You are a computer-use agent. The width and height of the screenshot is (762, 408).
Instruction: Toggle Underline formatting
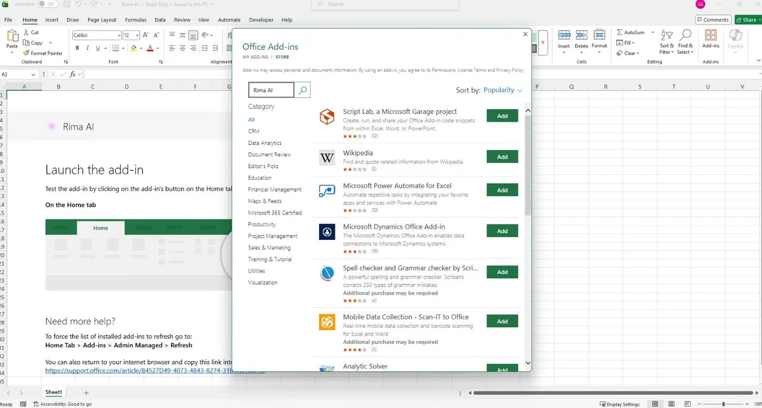(98, 48)
